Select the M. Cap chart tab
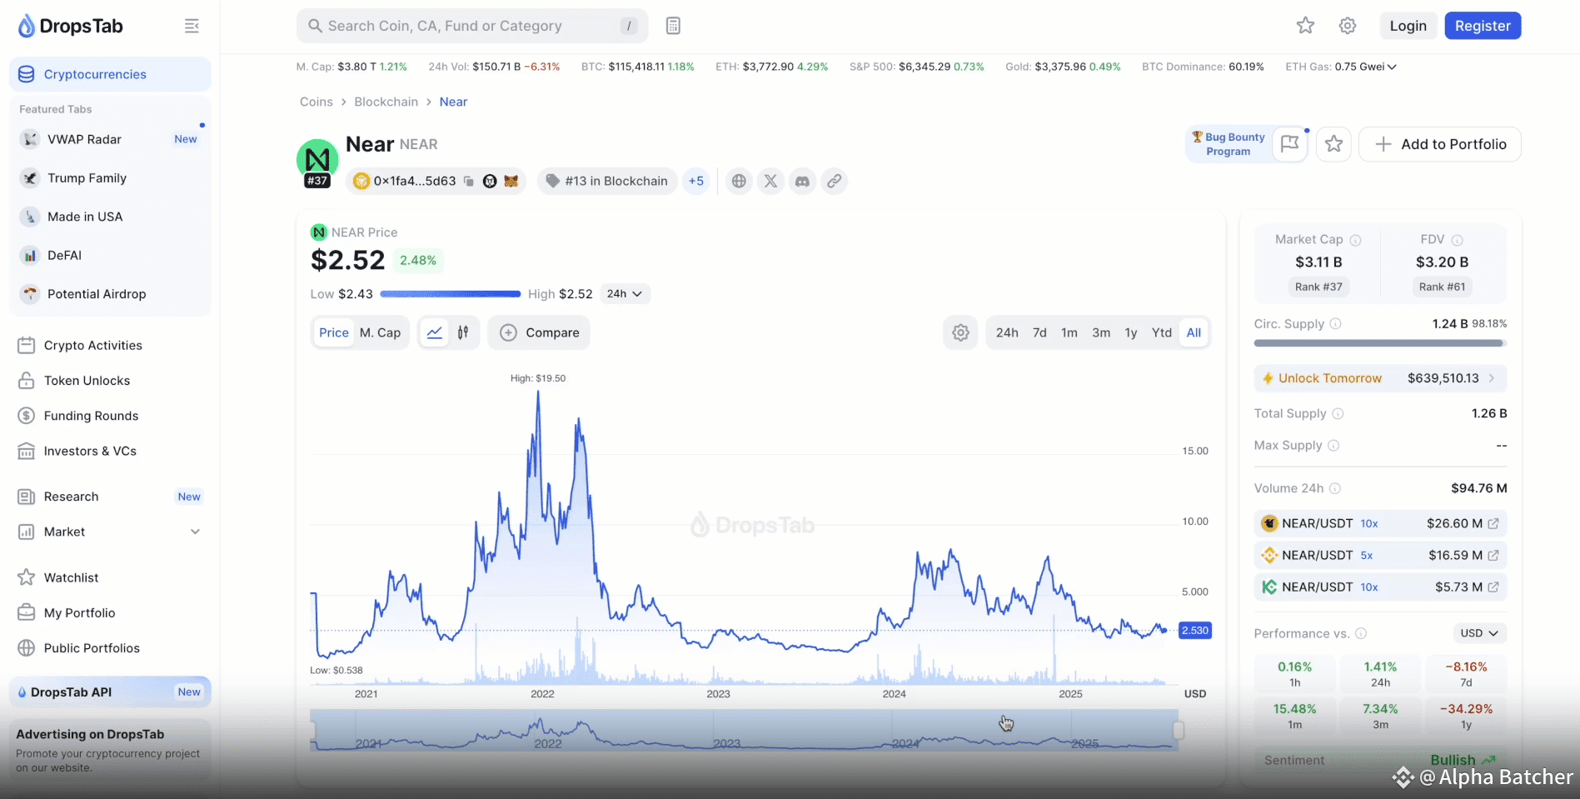This screenshot has width=1580, height=799. [x=380, y=332]
